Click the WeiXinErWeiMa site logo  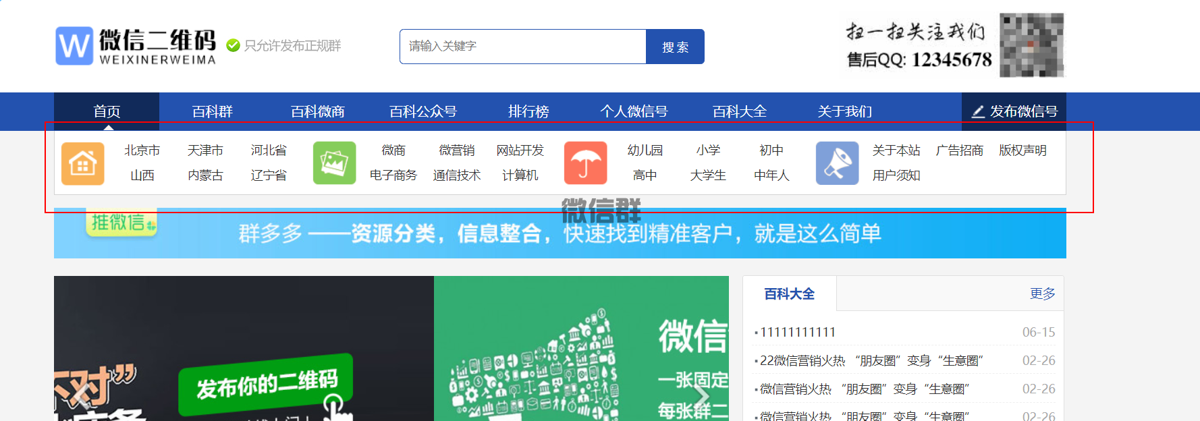click(136, 46)
